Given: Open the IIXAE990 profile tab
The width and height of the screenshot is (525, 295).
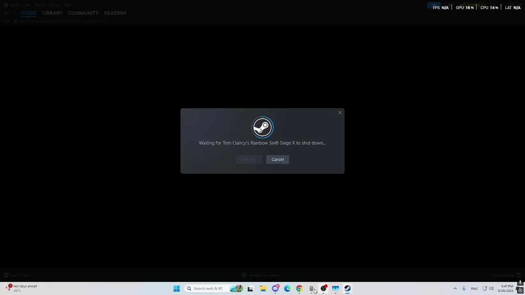Looking at the screenshot, I should 115,13.
